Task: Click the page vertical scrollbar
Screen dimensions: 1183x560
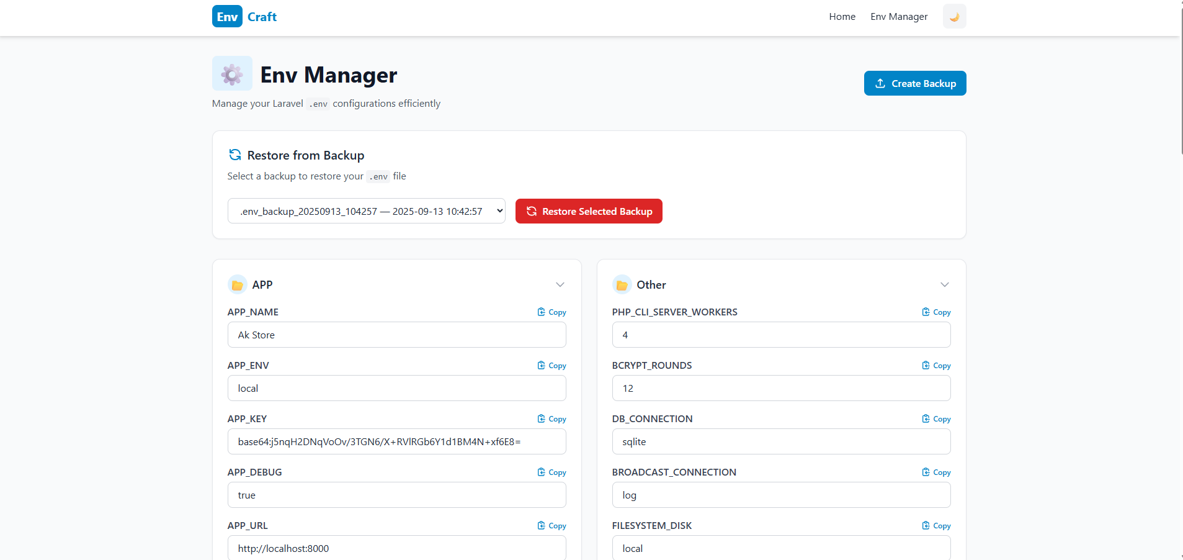Action: point(1182,81)
